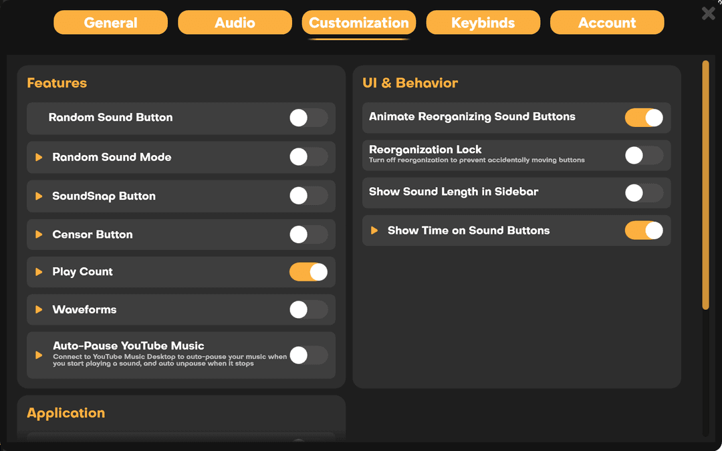Turn on the Censor Button
Screen dimensions: 722x451
[x=308, y=235]
